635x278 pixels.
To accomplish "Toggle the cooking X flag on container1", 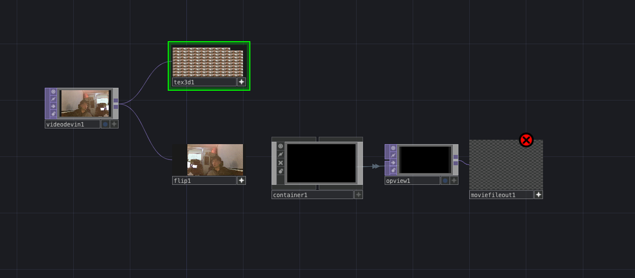I will [x=280, y=162].
